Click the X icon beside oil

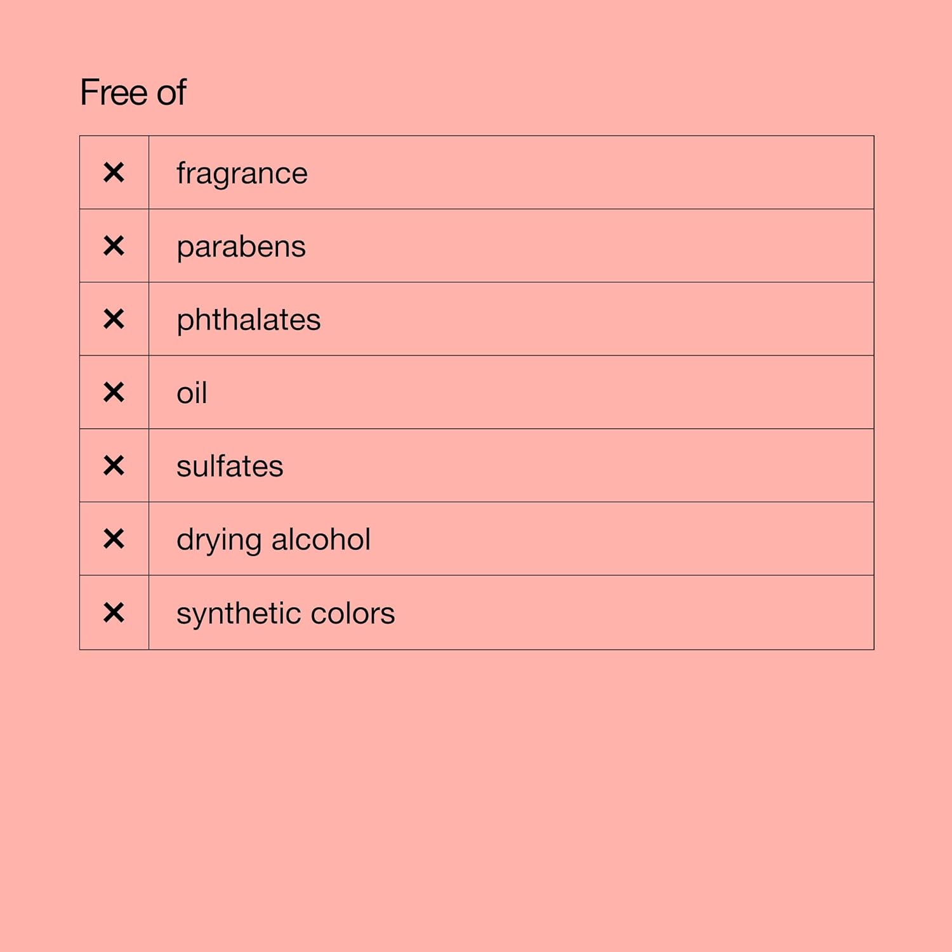click(x=114, y=392)
